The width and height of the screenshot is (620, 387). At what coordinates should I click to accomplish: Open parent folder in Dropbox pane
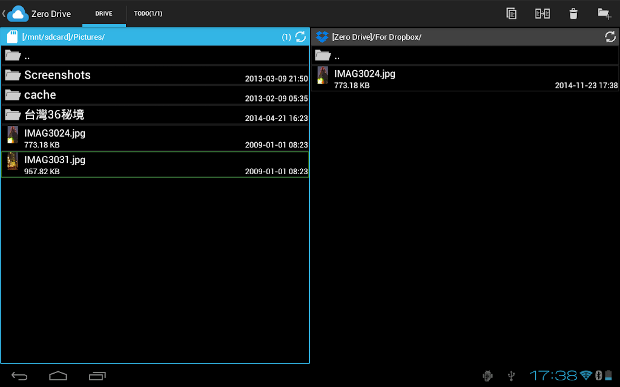(464, 55)
